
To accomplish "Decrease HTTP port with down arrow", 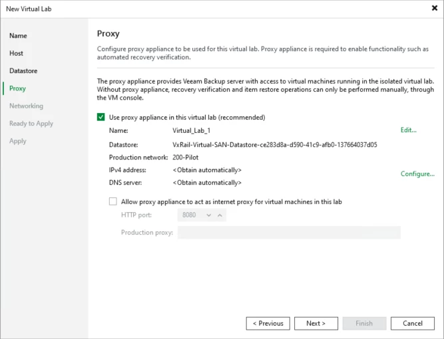I will point(209,215).
